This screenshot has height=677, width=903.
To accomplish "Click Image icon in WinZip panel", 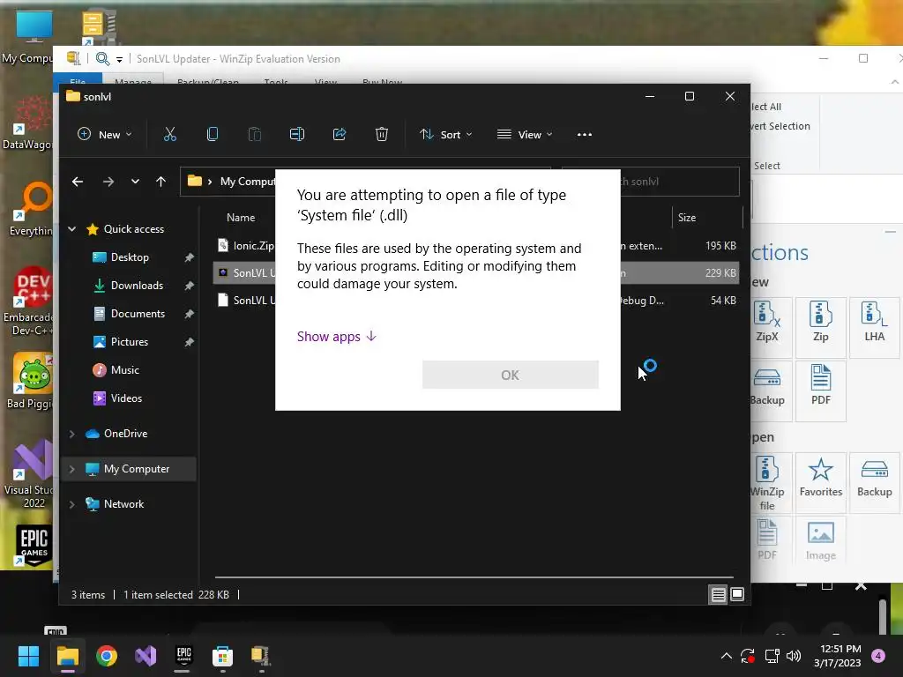I will coord(821,541).
